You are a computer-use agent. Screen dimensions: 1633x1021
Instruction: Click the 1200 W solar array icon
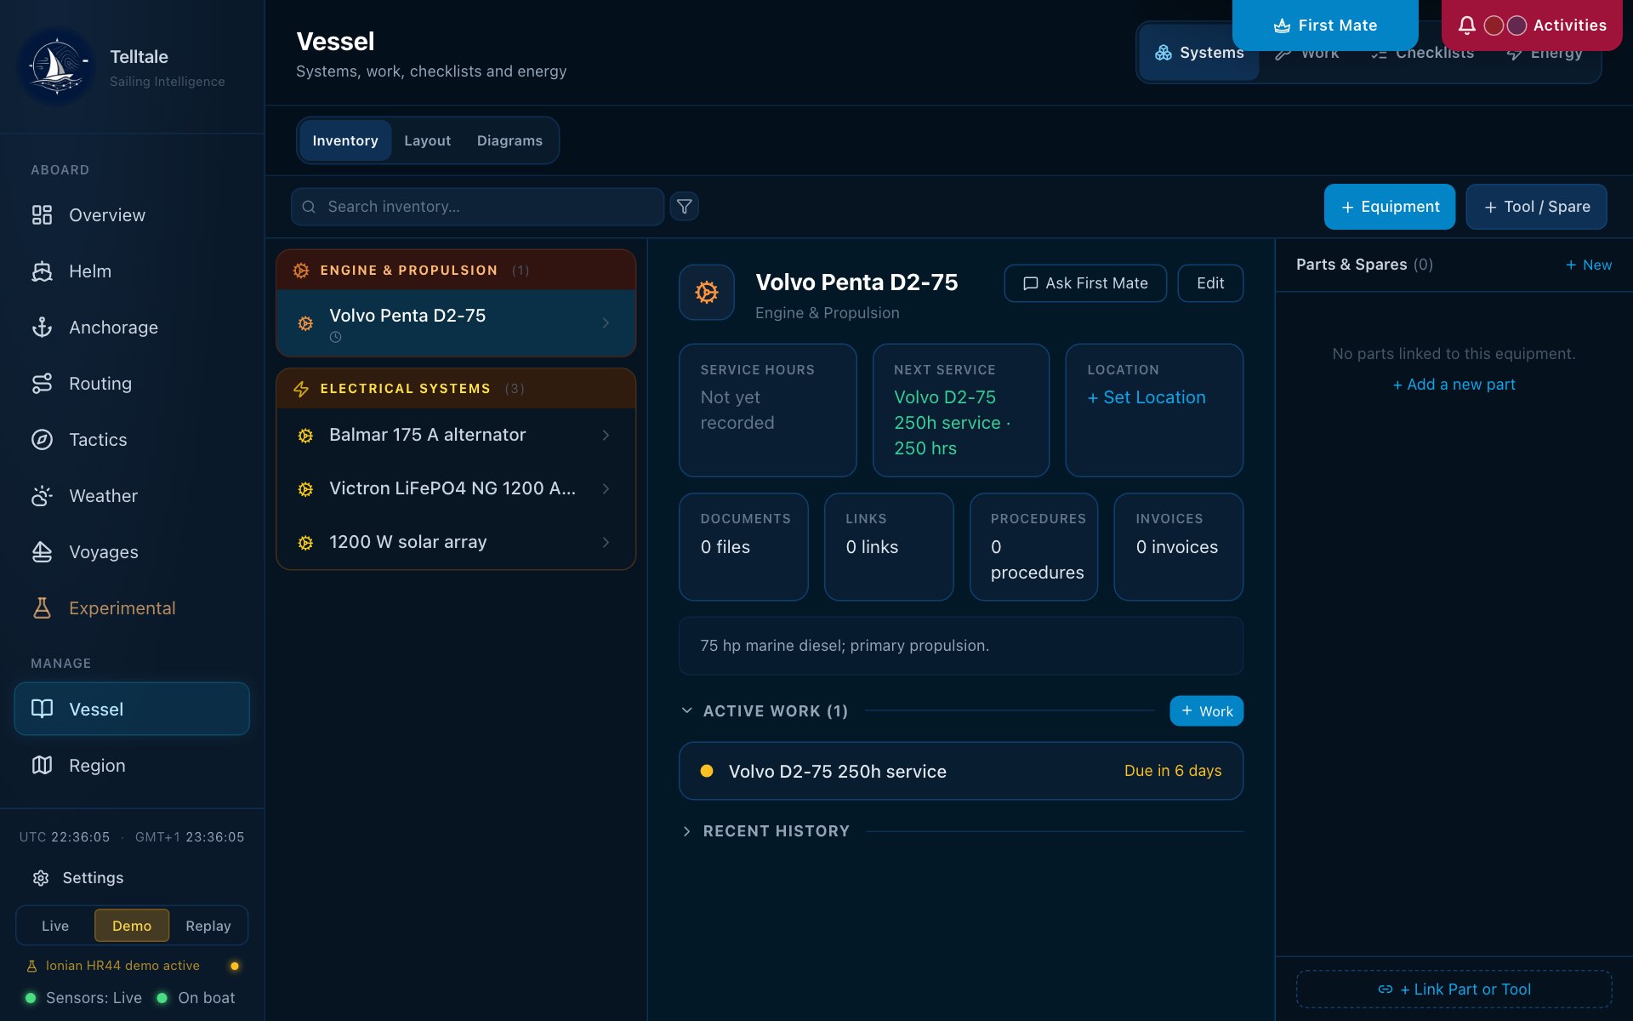[305, 543]
